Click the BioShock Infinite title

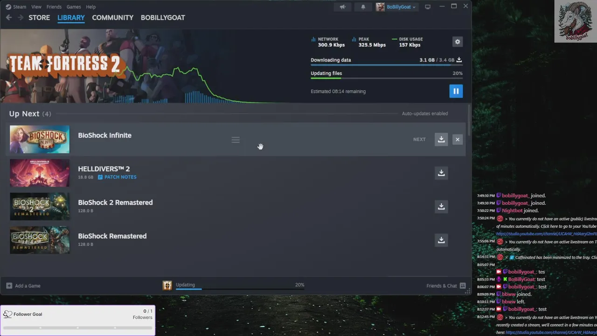click(x=104, y=135)
